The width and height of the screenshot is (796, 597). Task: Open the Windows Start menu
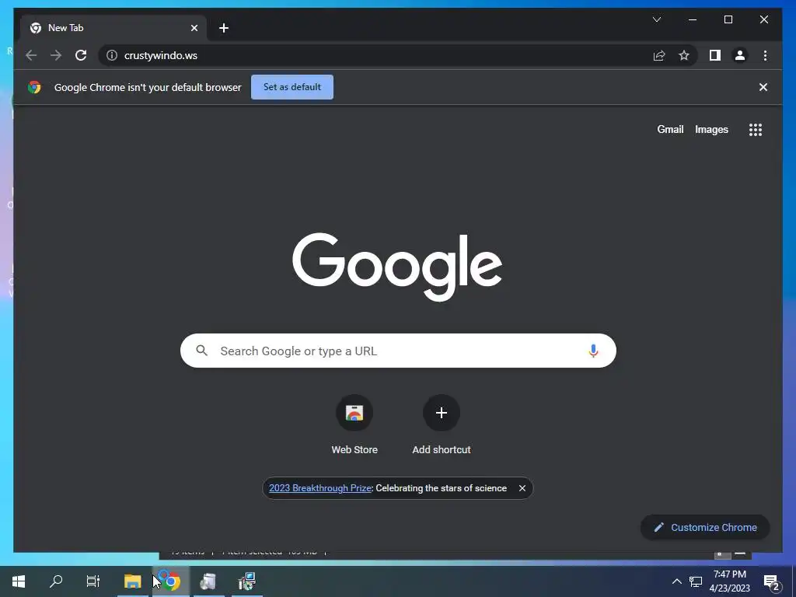pos(19,581)
